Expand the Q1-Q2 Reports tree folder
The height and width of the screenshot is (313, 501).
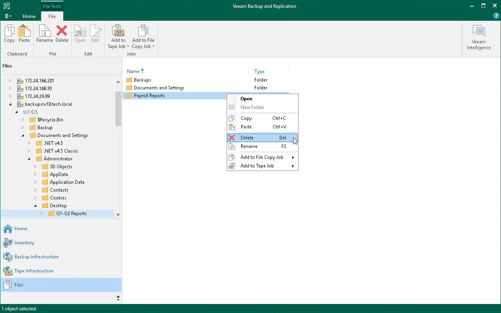click(x=42, y=213)
